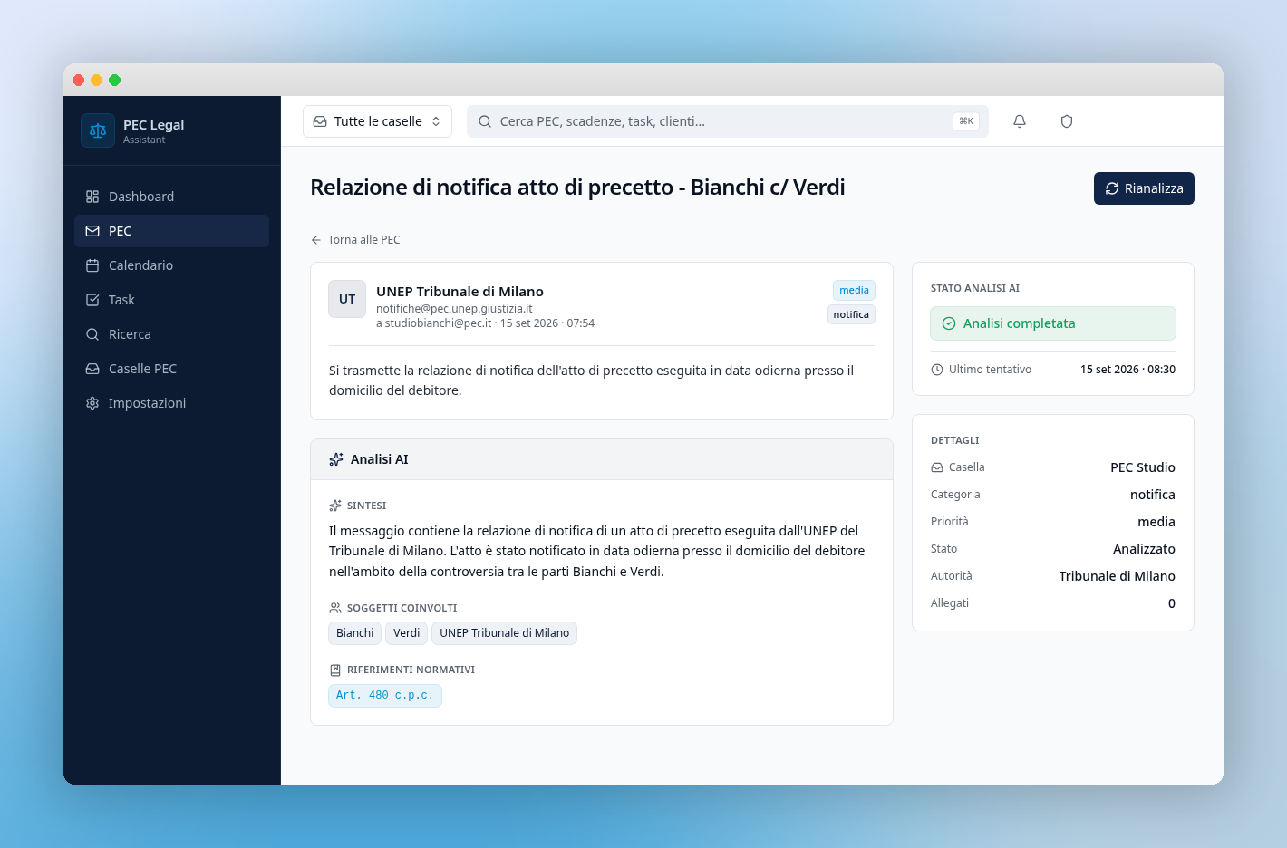The width and height of the screenshot is (1287, 848).
Task: Click the Analizzato Stato value
Action: point(1144,549)
